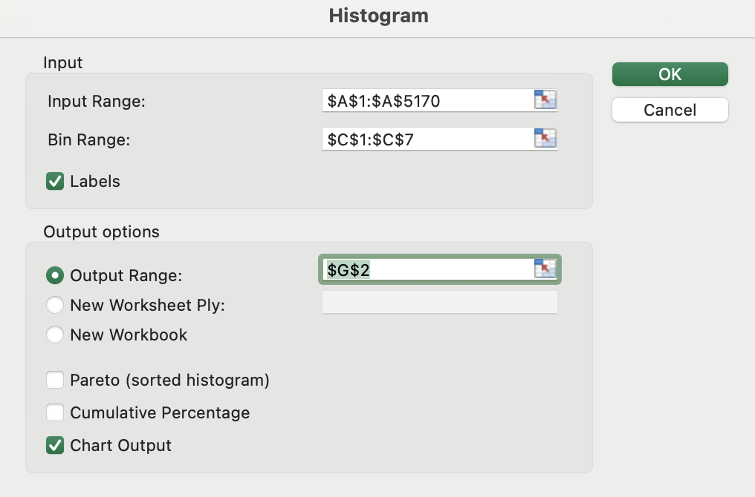Click the New Worksheet Ply name field
This screenshot has width=755, height=497.
[439, 302]
